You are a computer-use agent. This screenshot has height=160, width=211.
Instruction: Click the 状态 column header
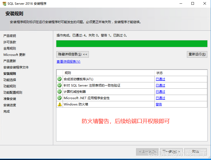(x=181, y=73)
